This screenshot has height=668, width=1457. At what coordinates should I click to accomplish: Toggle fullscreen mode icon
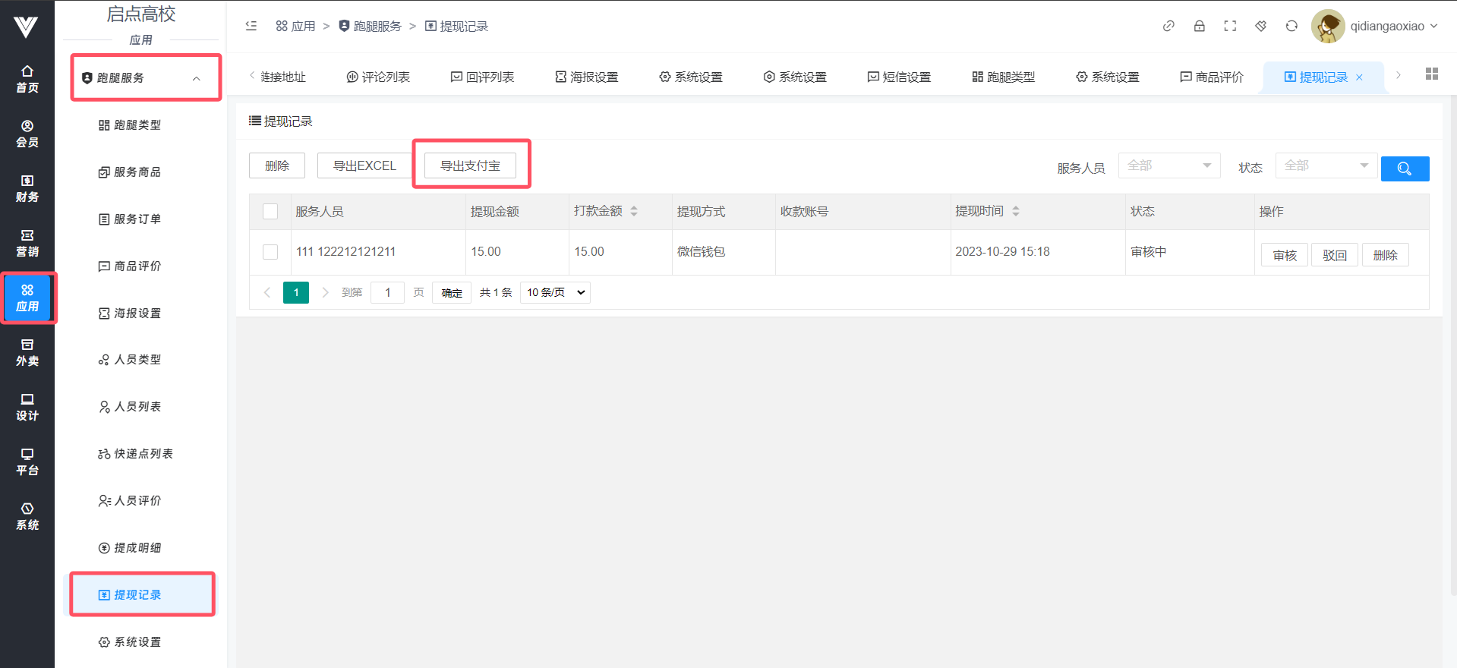point(1230,26)
